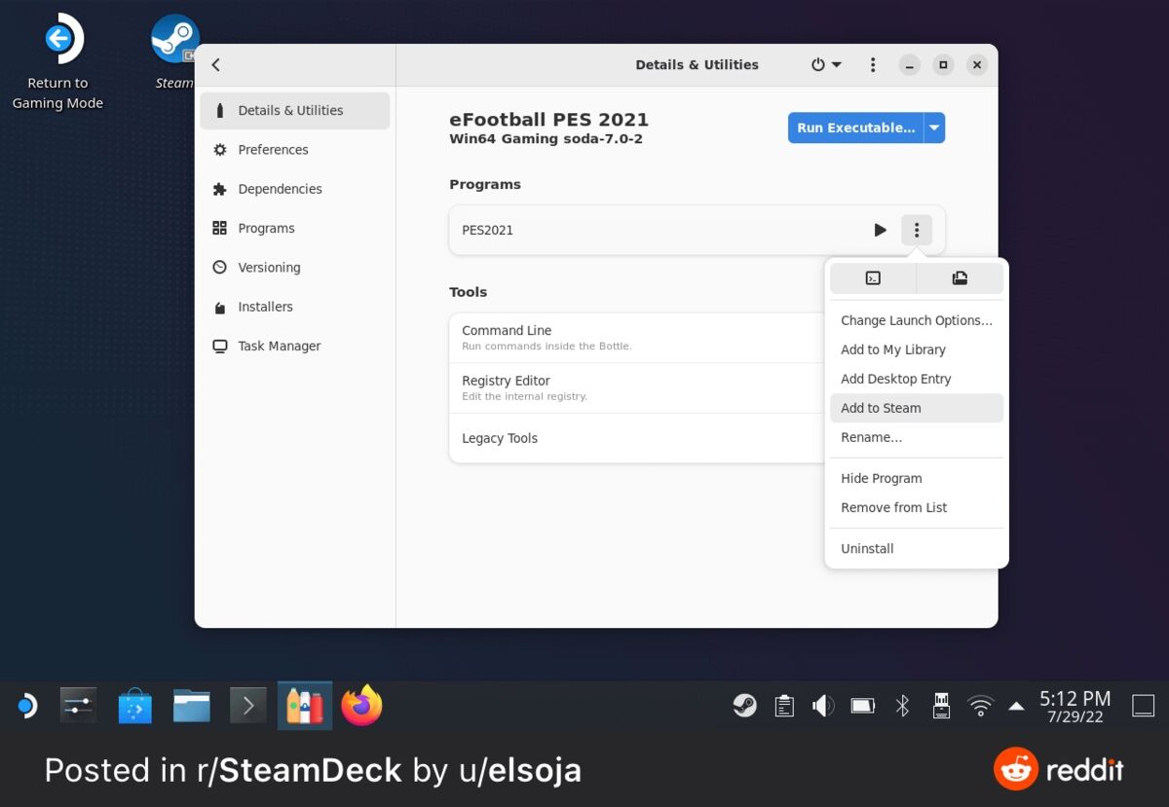Open Command Line tool row
Image resolution: width=1169 pixels, height=807 pixels.
(637, 338)
